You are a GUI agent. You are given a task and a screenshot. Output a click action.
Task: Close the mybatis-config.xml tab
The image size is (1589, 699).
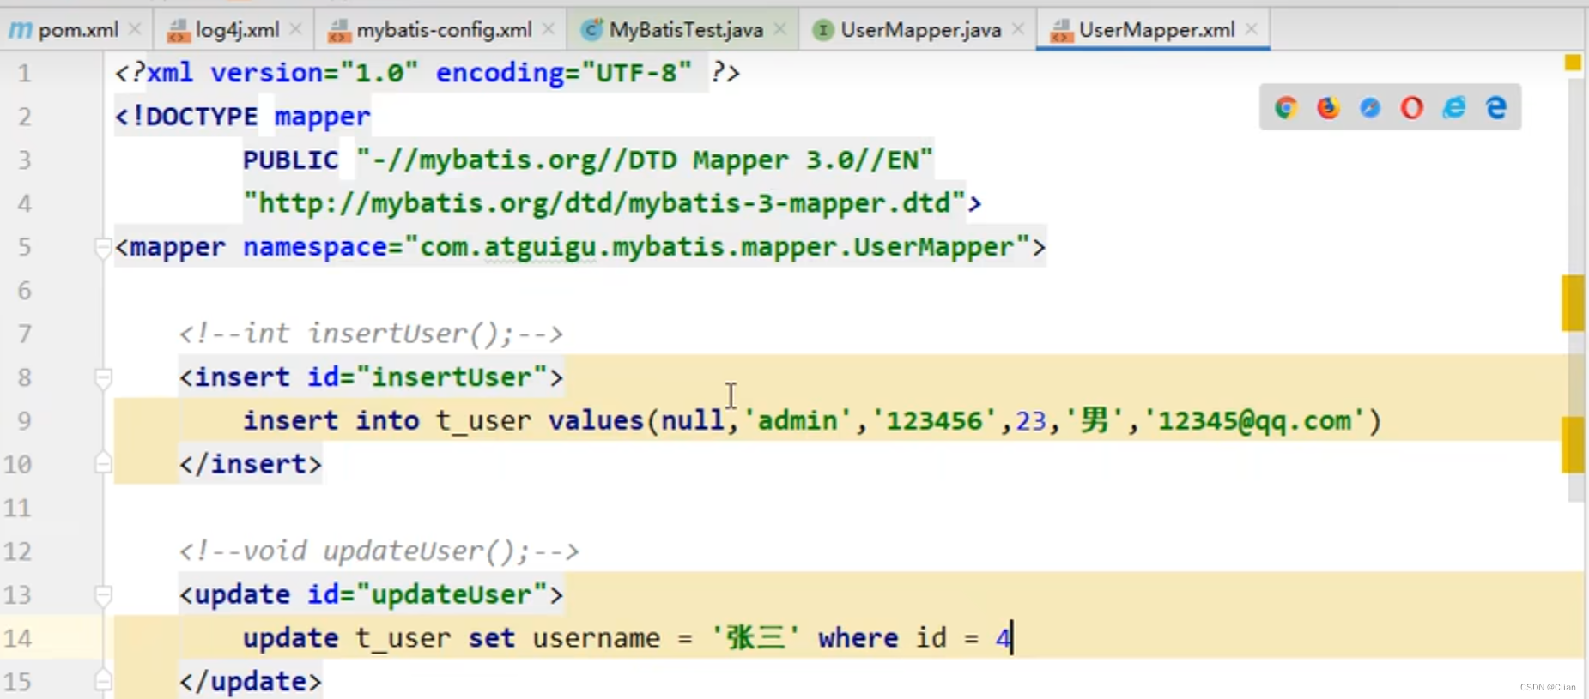pos(549,29)
